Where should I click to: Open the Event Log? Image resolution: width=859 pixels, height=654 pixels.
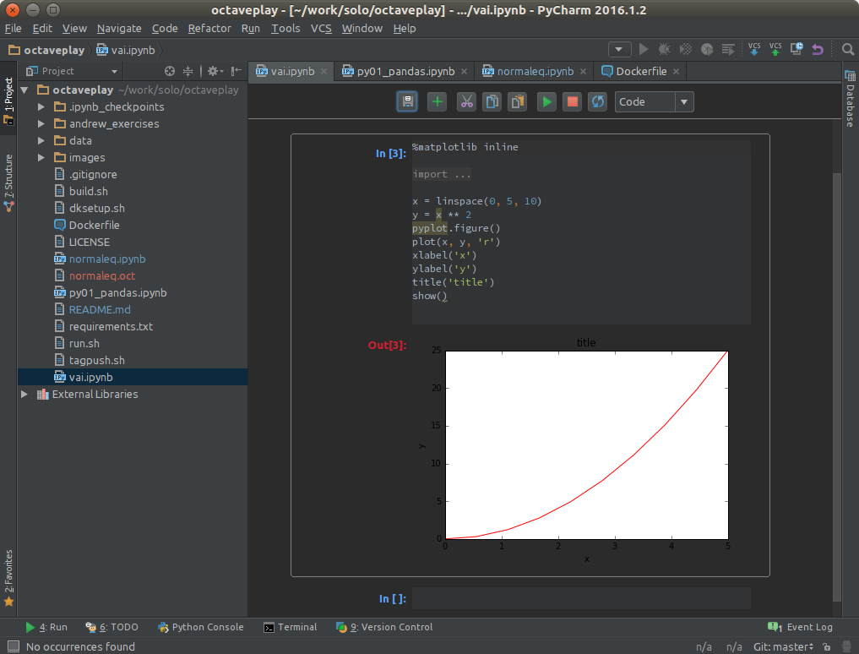801,627
